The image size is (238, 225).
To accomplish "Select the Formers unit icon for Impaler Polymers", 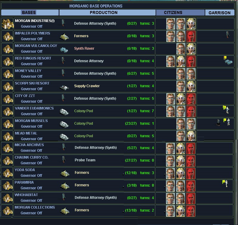I will click(65, 36).
